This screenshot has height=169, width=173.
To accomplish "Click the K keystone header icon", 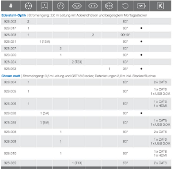I will [x=160, y=6].
